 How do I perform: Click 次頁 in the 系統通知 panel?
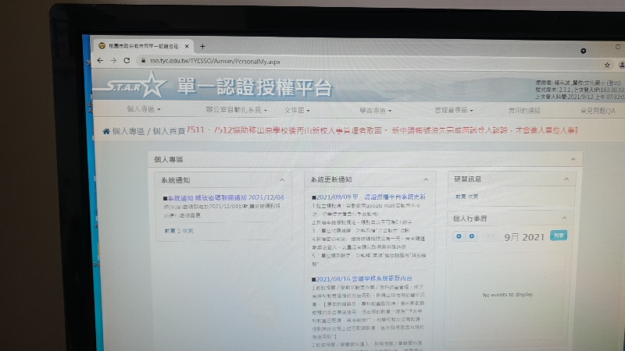(187, 231)
